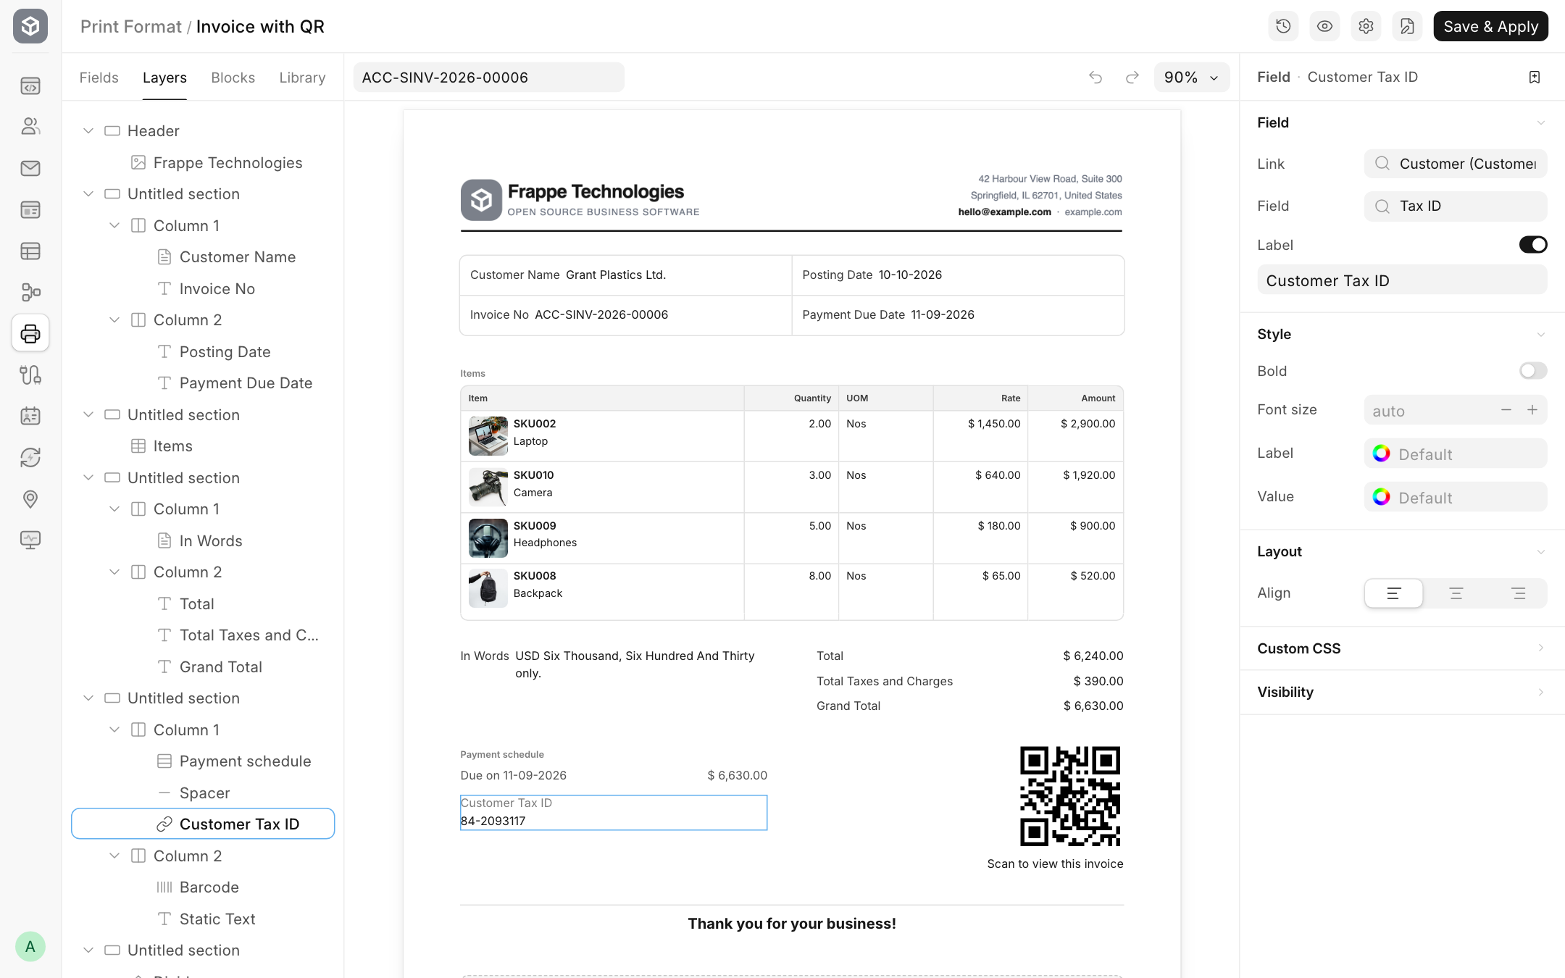Click the Print Format breadcrumb link
The height and width of the screenshot is (978, 1565).
tap(130, 27)
